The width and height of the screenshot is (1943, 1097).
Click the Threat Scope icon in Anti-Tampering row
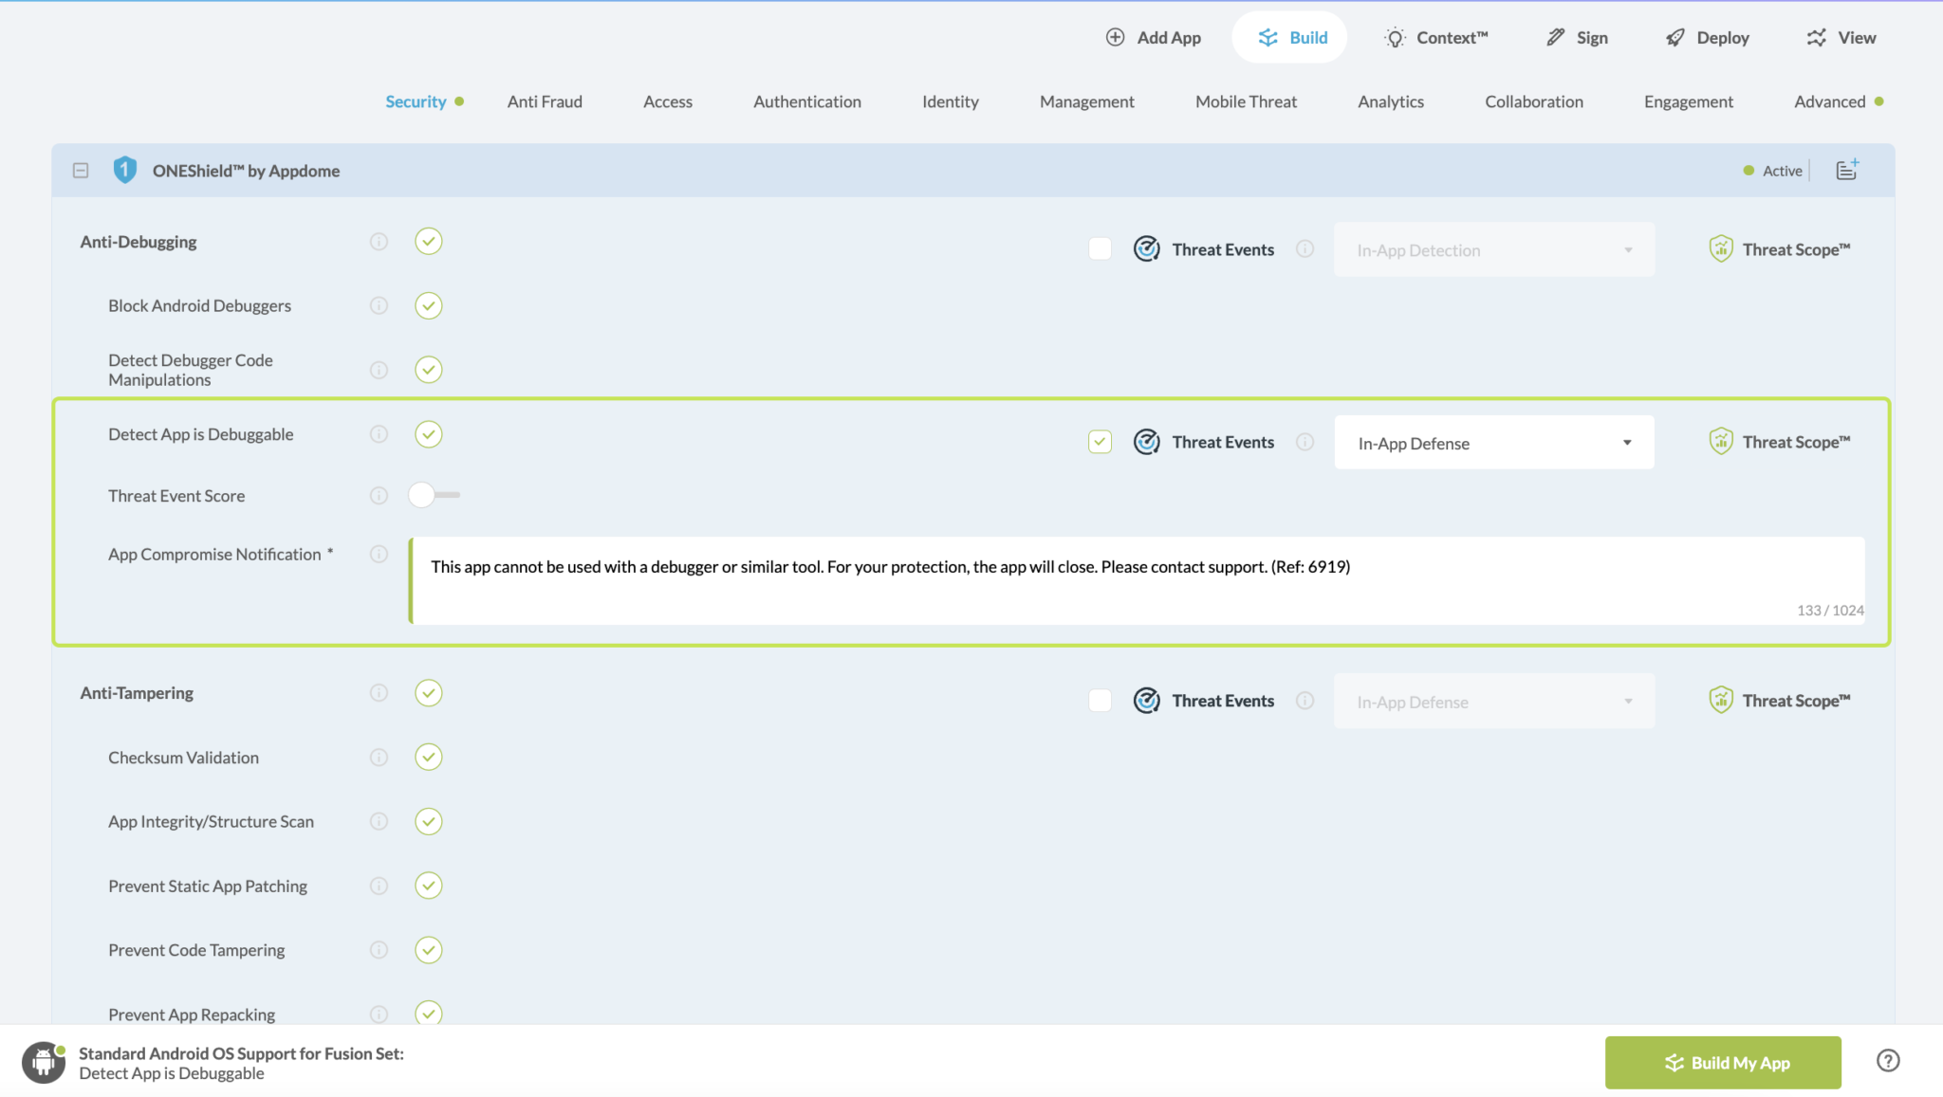[1720, 701]
